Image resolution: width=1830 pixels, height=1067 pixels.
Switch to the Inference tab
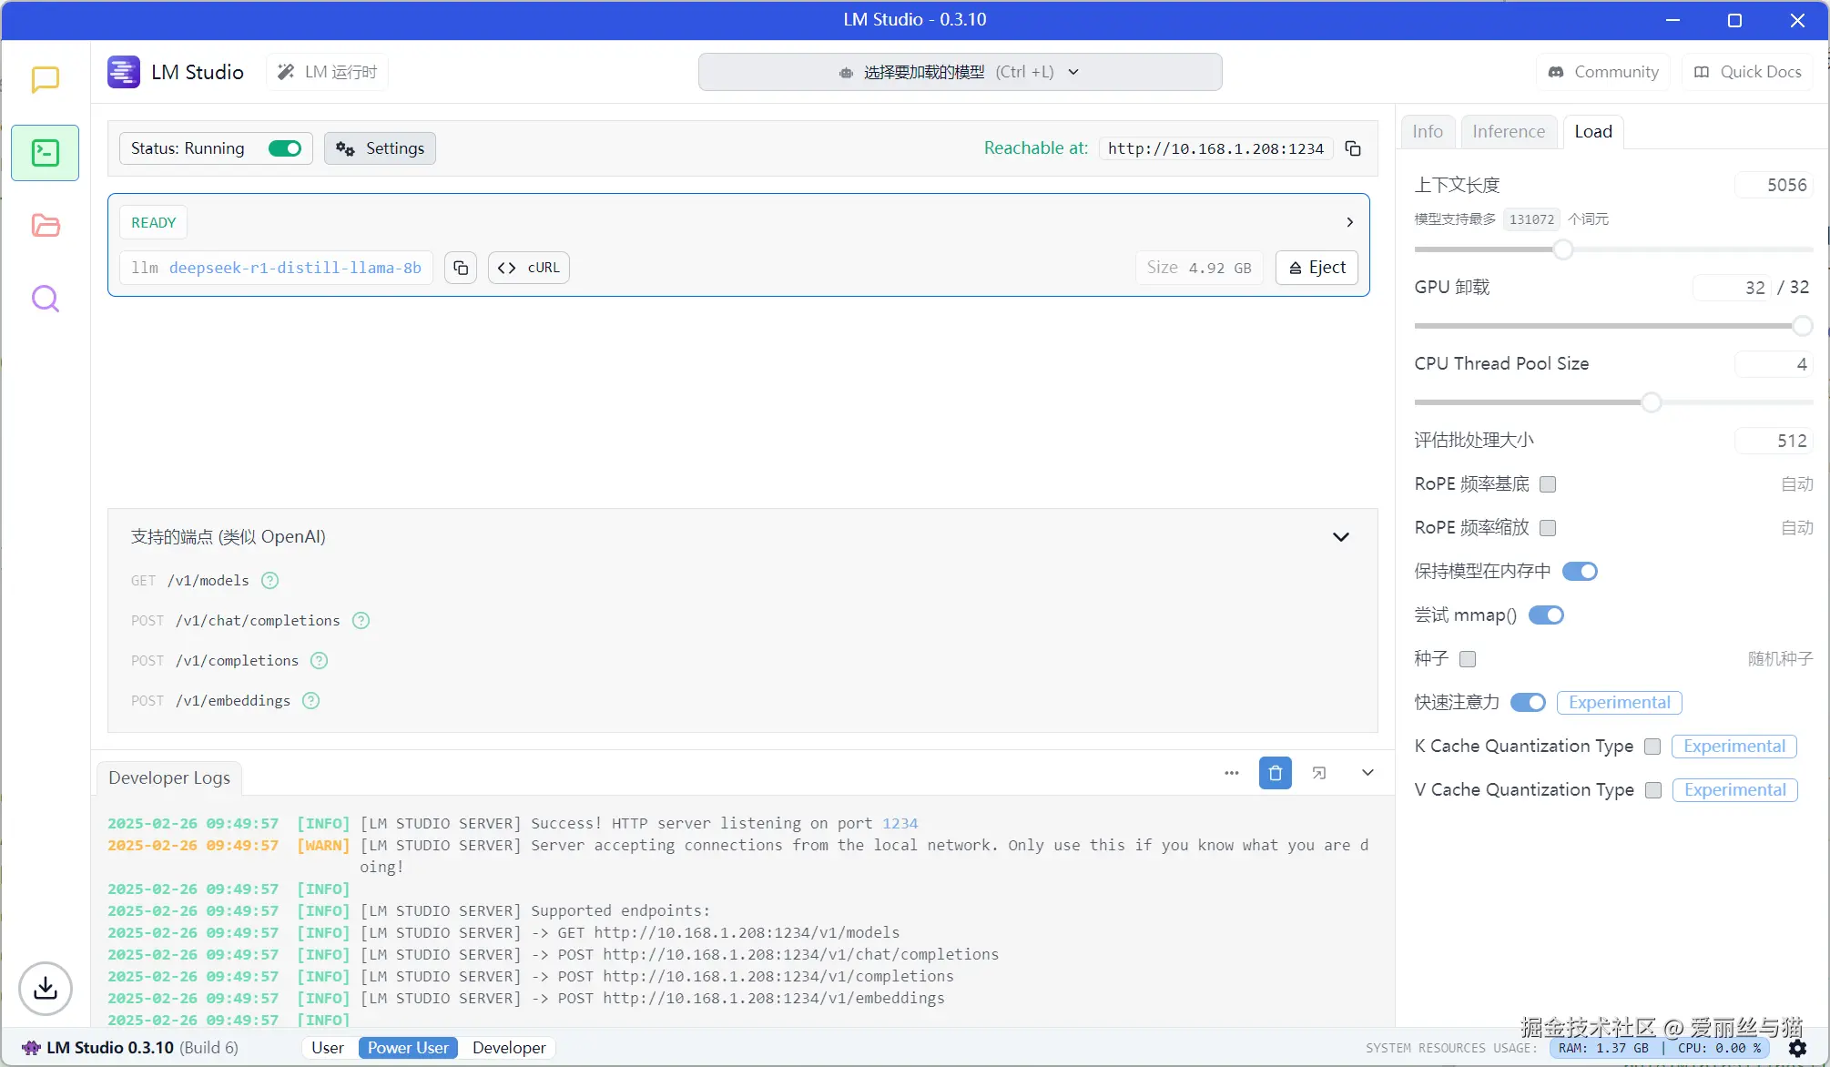1508,131
